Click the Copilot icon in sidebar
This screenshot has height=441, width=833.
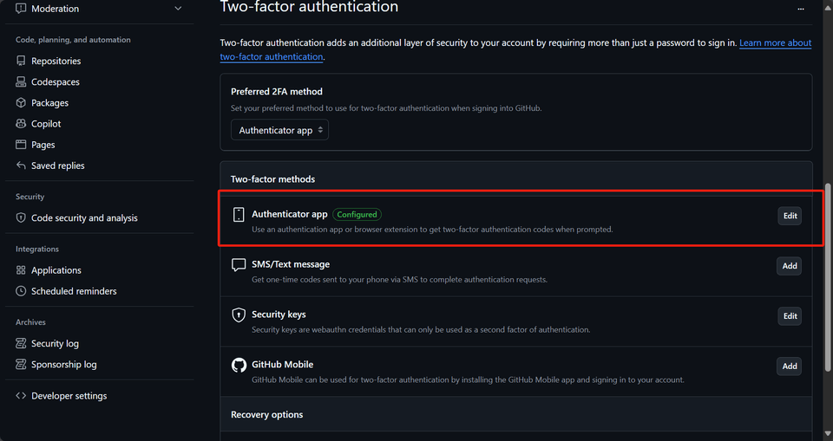point(22,124)
